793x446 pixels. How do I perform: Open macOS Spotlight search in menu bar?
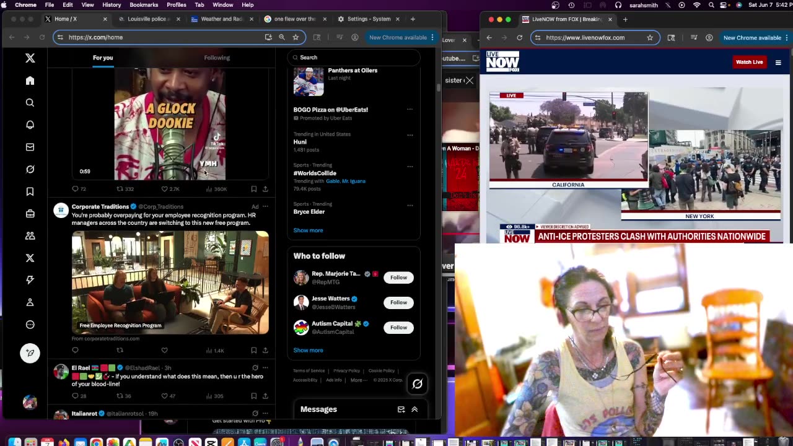pyautogui.click(x=711, y=5)
